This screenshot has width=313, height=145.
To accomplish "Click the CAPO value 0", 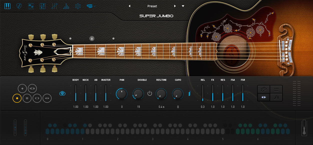I will tap(178, 107).
